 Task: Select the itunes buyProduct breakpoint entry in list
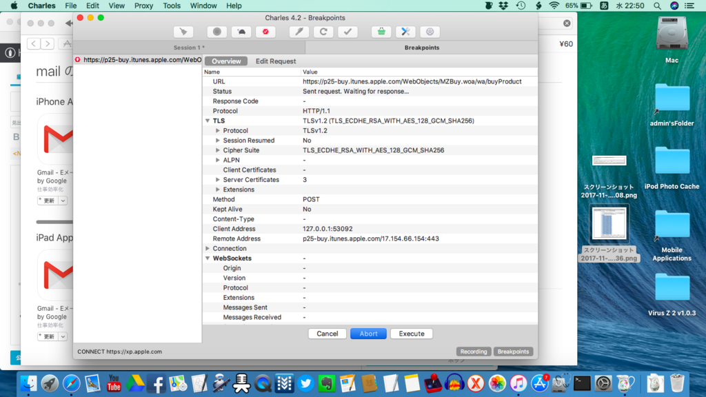[x=138, y=59]
